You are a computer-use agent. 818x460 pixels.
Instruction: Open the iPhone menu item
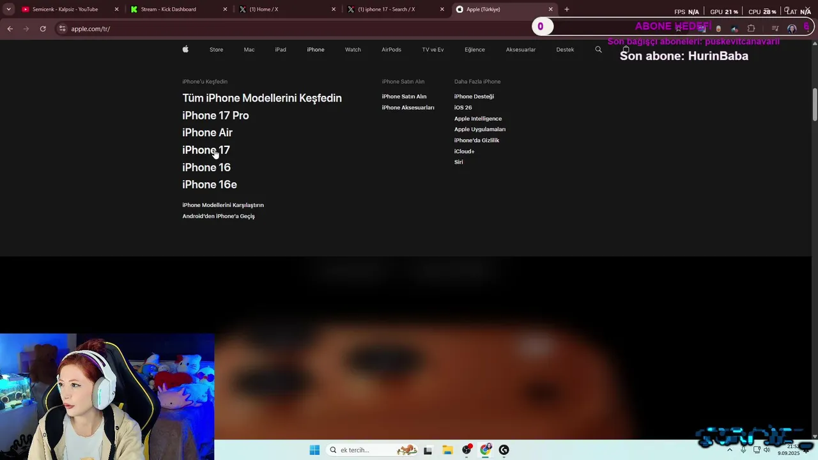[316, 50]
